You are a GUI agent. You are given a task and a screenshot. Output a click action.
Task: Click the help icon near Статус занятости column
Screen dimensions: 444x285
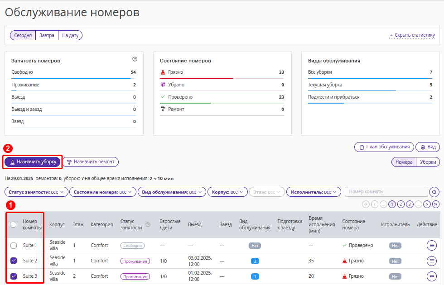pyautogui.click(x=148, y=225)
